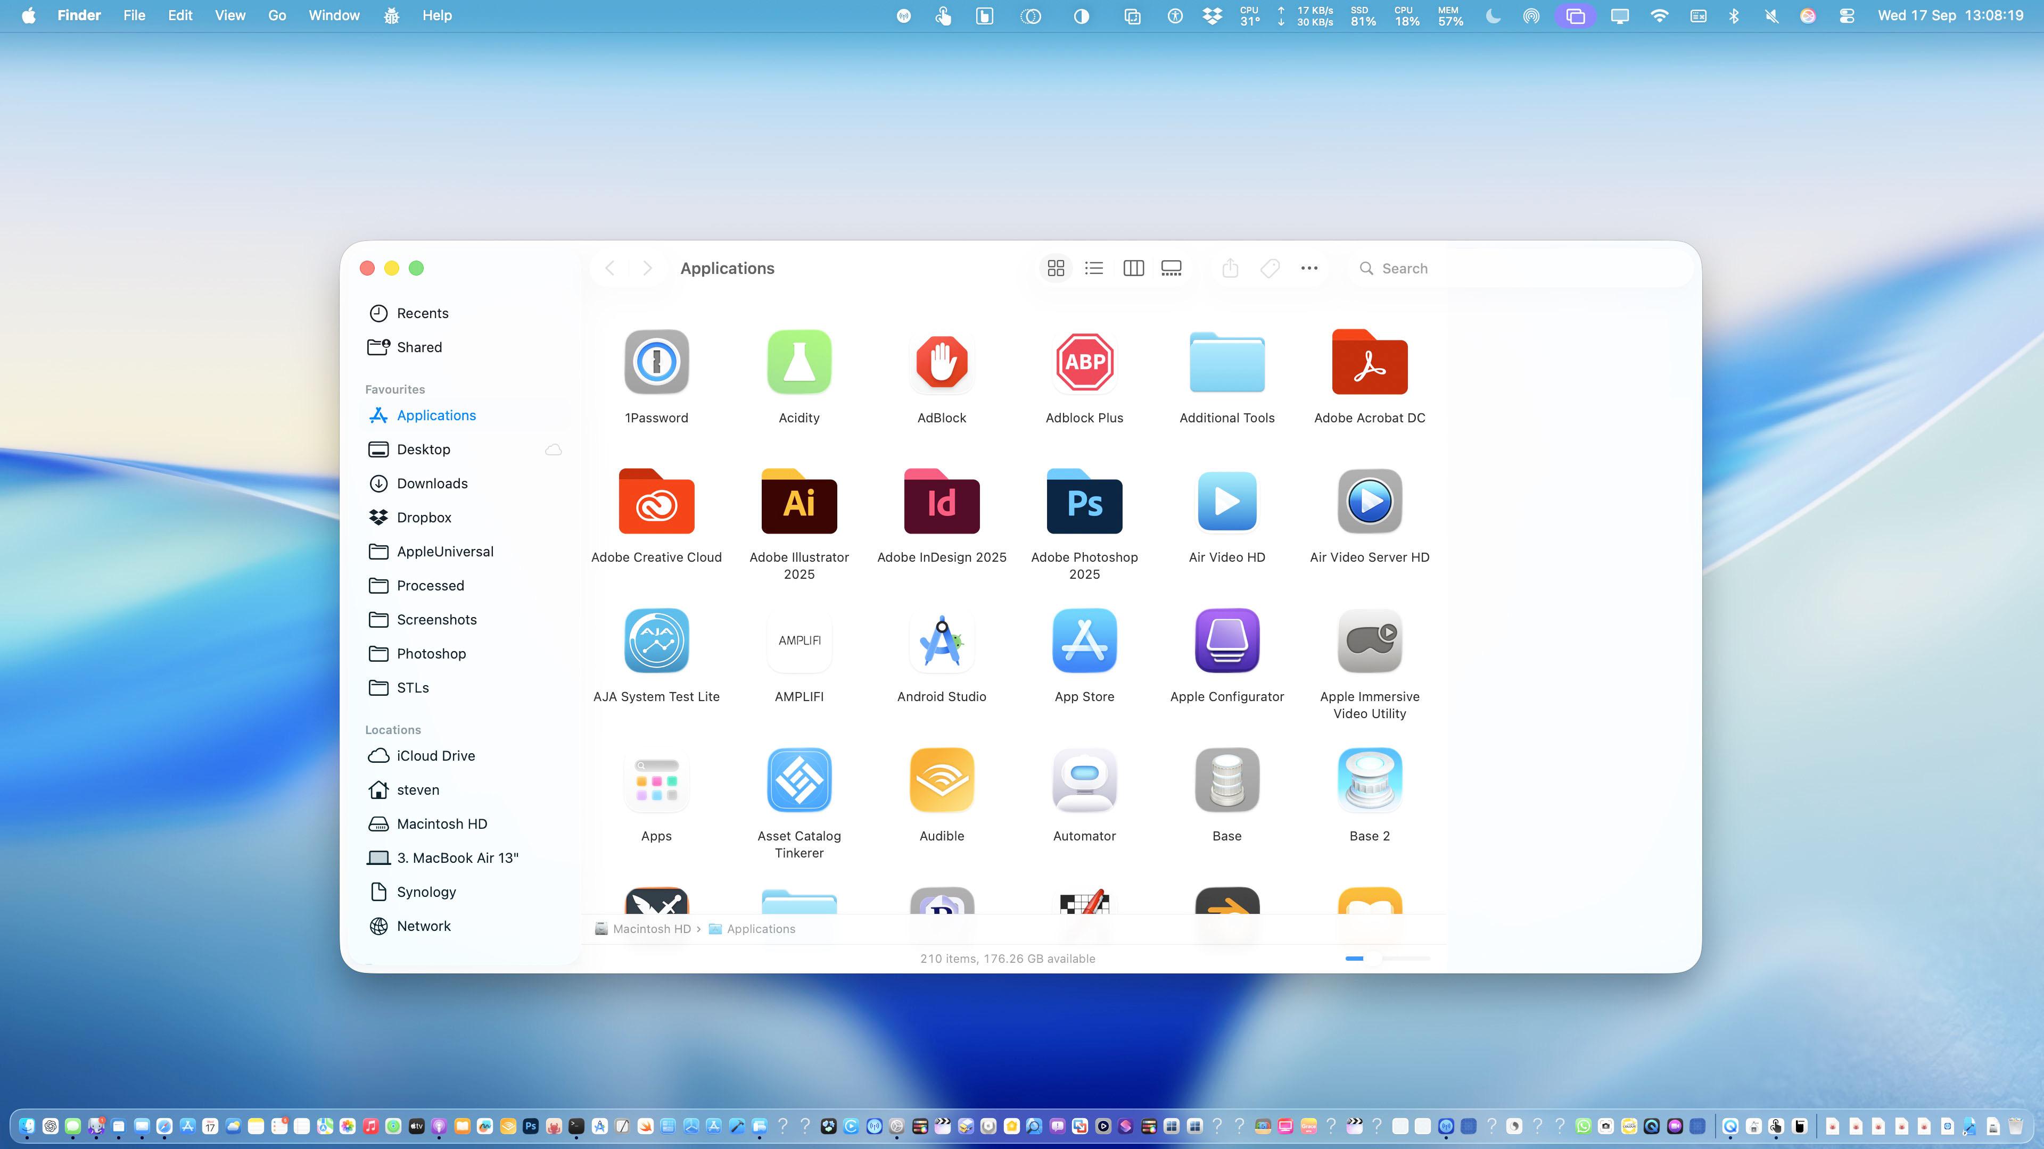Open the tags toolbar button
This screenshot has height=1149, width=2044.
pyautogui.click(x=1270, y=269)
